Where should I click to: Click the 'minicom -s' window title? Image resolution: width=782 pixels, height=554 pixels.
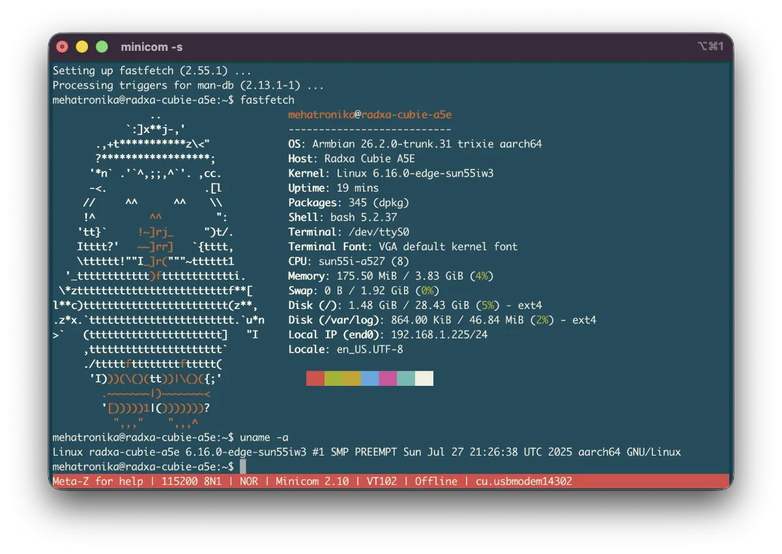[152, 47]
